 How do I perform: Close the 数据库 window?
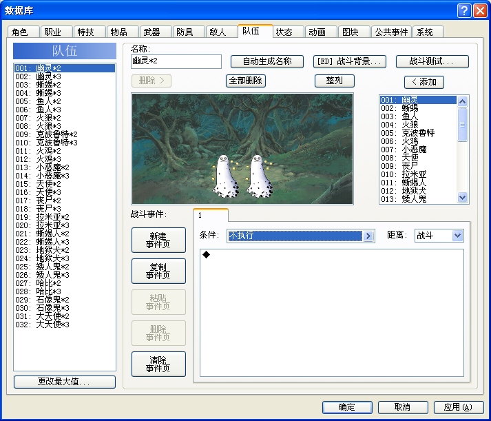point(480,11)
